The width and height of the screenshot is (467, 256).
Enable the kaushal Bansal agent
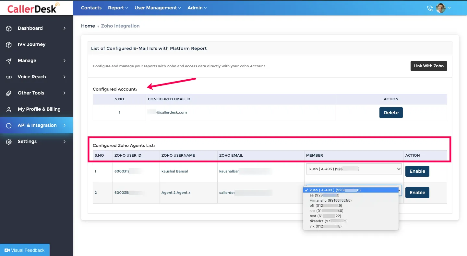(x=417, y=171)
